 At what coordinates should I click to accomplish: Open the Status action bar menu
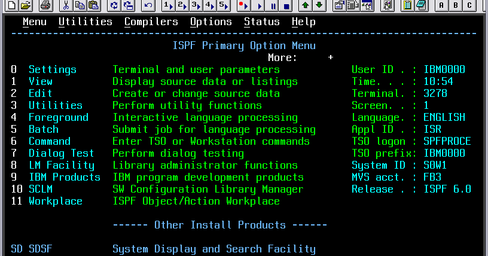pyautogui.click(x=262, y=22)
